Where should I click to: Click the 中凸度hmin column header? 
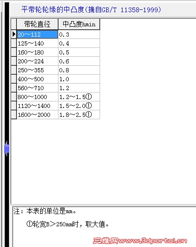click(x=79, y=24)
